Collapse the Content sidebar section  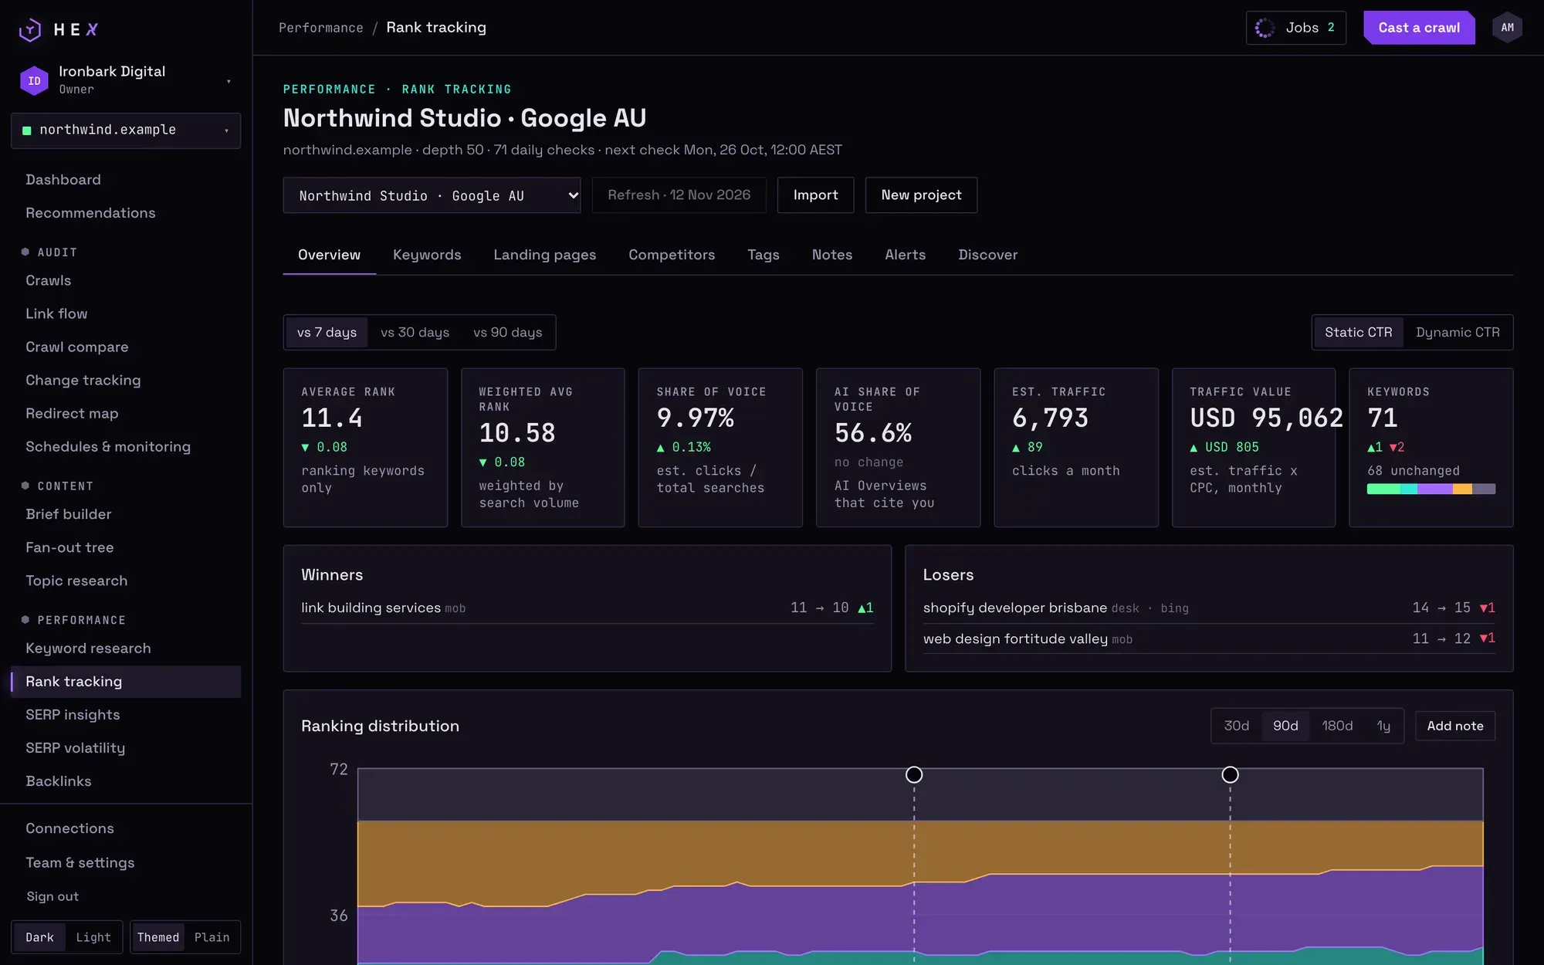[59, 486]
